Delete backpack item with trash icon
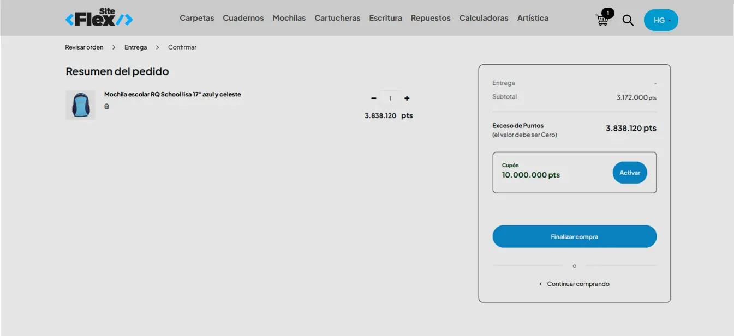Screen dimensions: 734x336 coord(106,107)
